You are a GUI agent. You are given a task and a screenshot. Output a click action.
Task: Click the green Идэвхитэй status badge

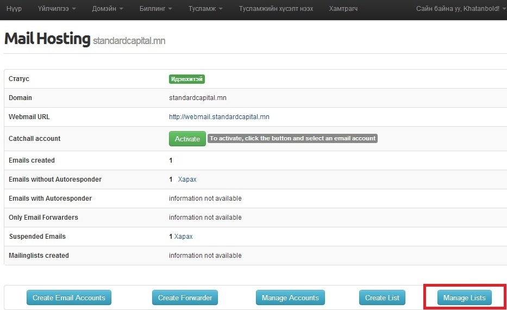click(186, 79)
